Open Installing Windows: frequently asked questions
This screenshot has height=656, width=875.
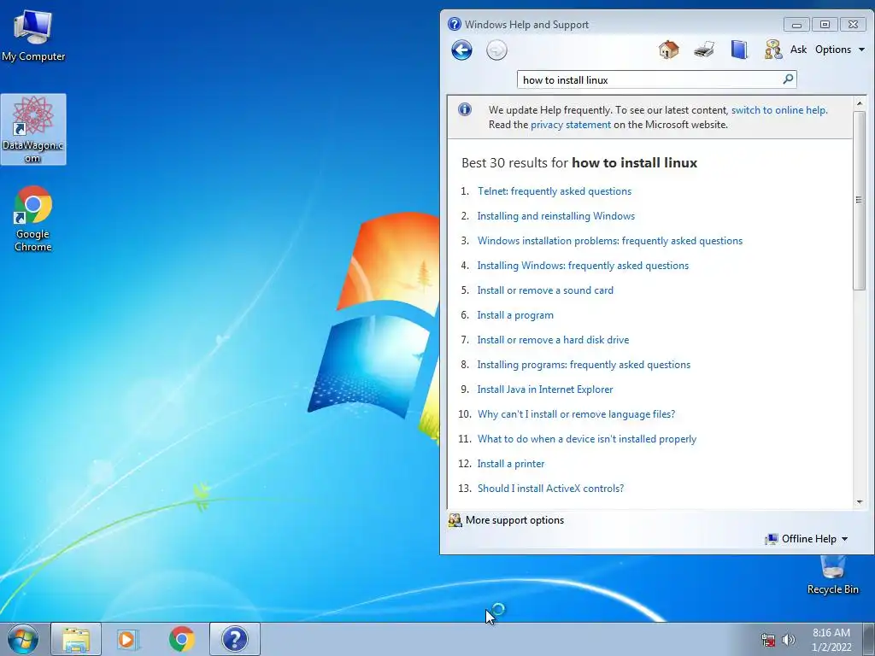(583, 266)
